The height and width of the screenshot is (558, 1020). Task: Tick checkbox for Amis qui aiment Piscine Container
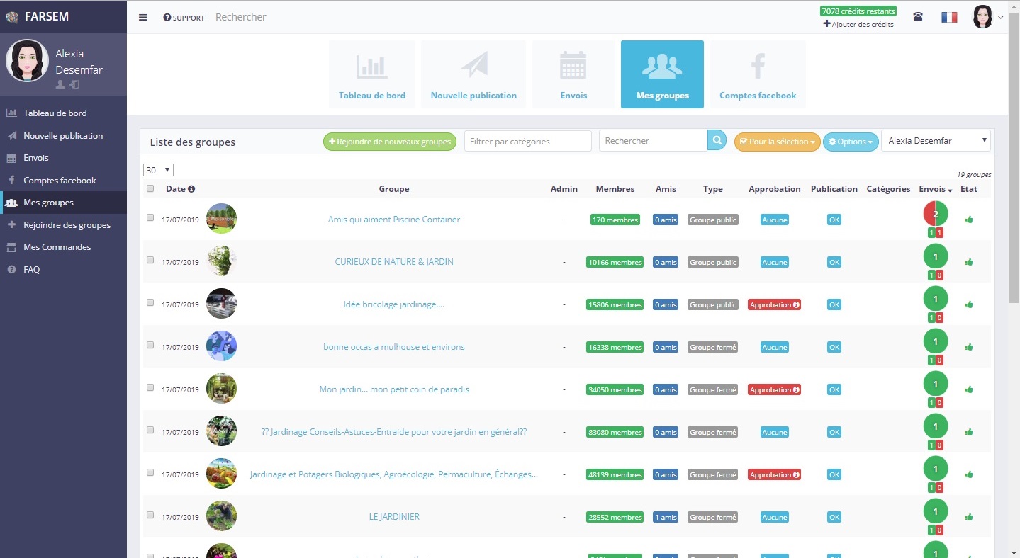pos(150,217)
